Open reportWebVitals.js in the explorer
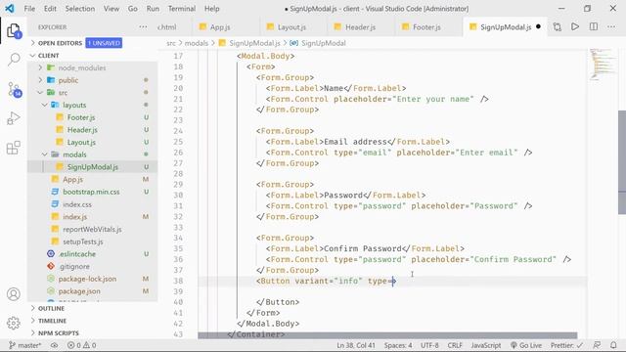The image size is (626, 352). click(x=93, y=229)
